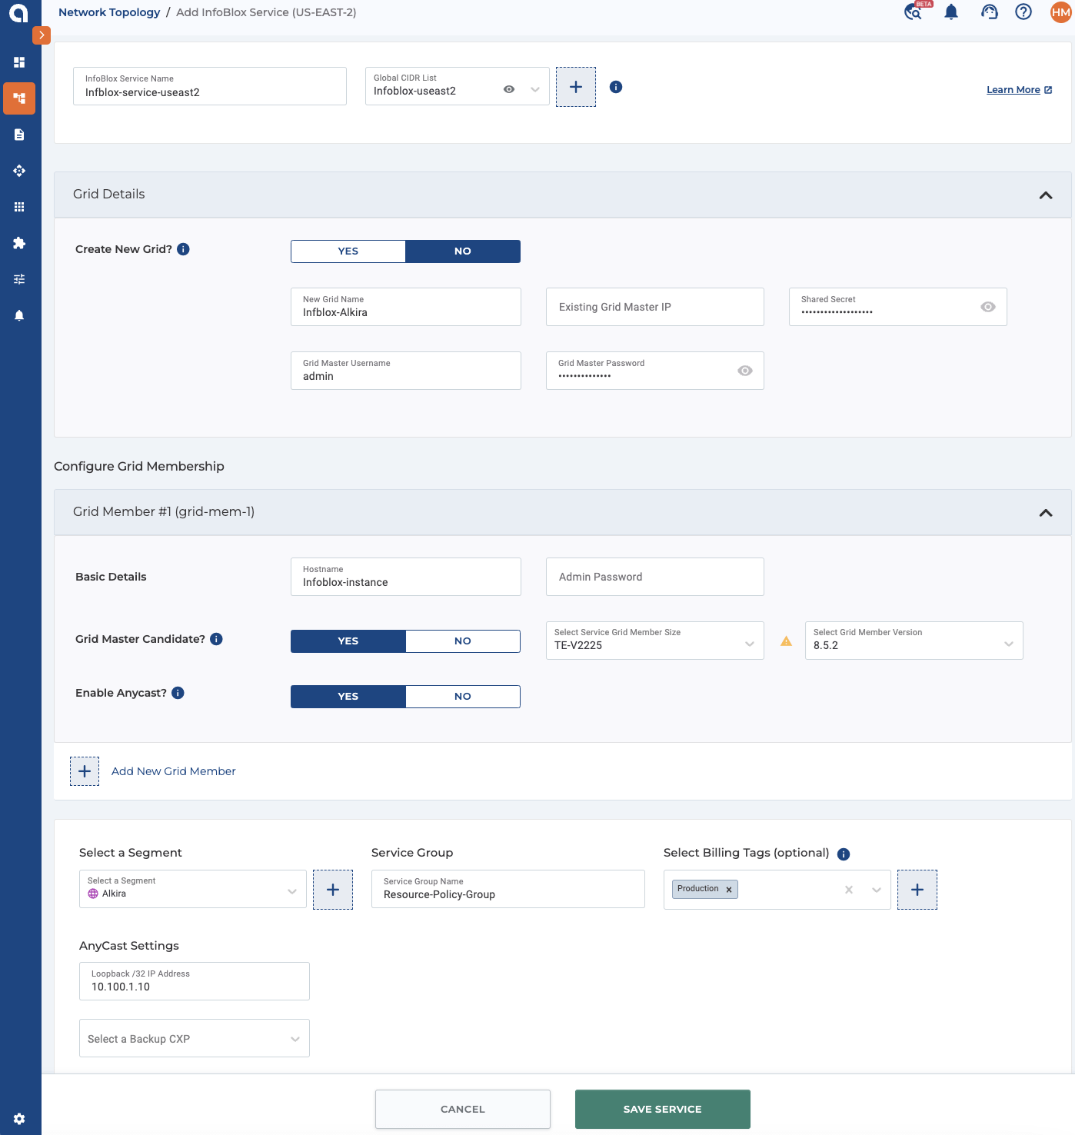Open the BETA search icon
1075x1135 pixels.
pos(914,12)
